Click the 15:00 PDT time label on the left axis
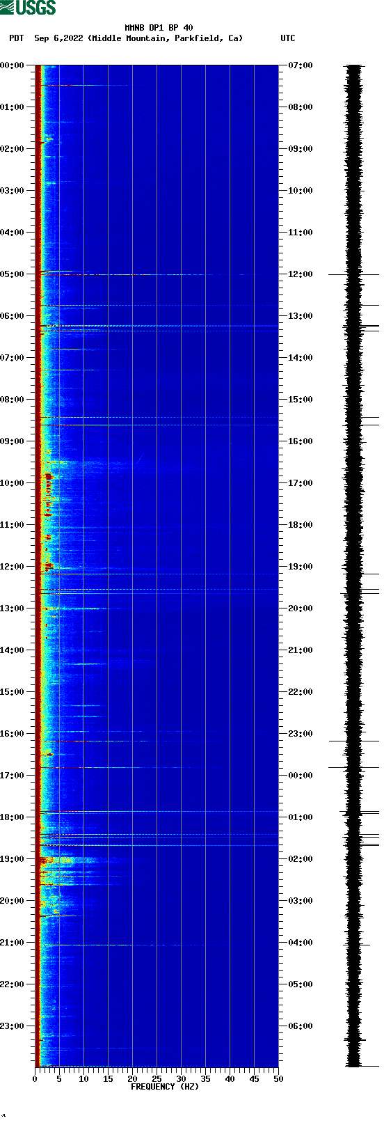384x1123 pixels. coord(12,692)
